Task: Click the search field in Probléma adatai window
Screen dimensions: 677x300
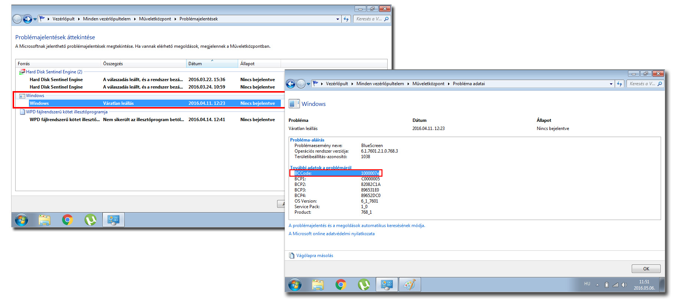Action: pyautogui.click(x=642, y=84)
